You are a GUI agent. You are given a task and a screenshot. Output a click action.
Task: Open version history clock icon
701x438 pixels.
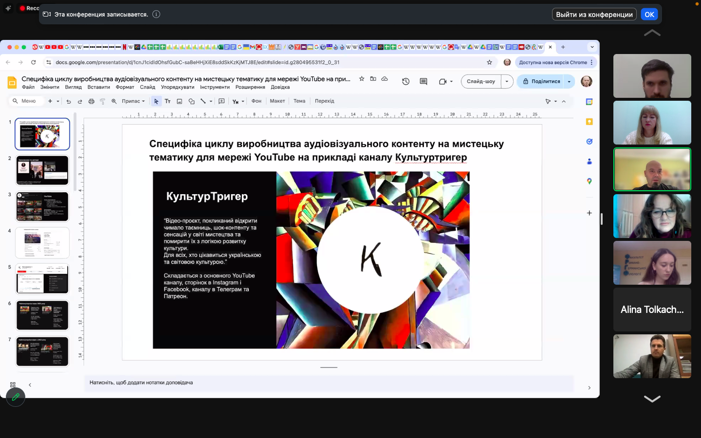[x=406, y=82]
